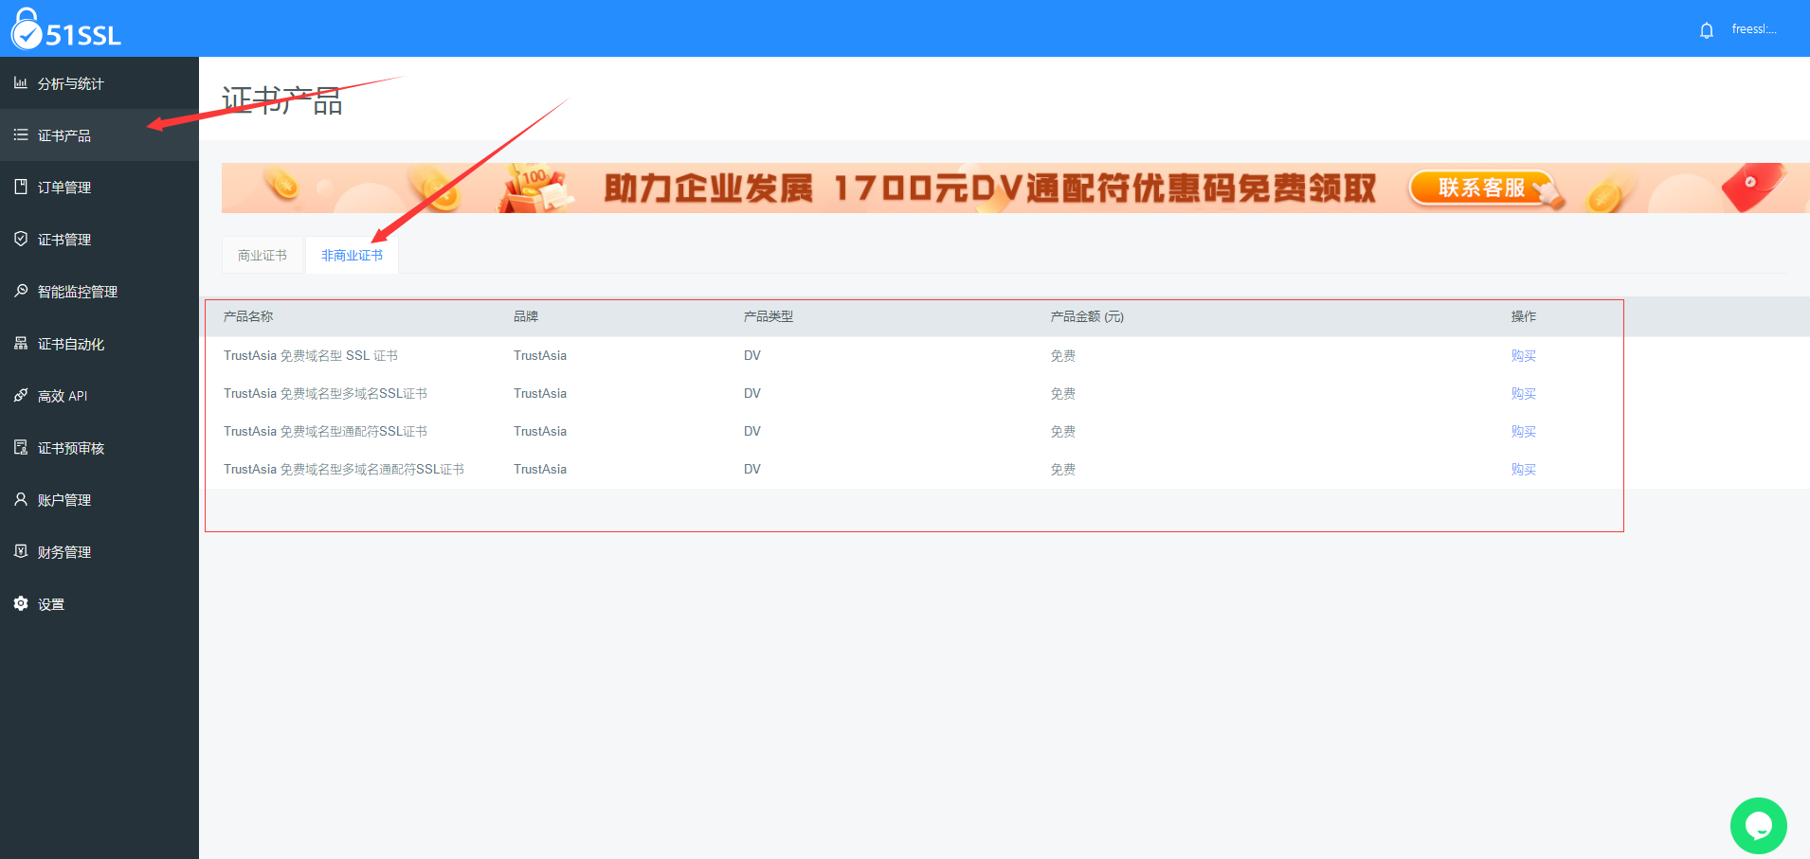Image resolution: width=1810 pixels, height=859 pixels.
Task: Select product name TrustAsia 免费域名型 SSL 证书
Action: pyautogui.click(x=311, y=356)
